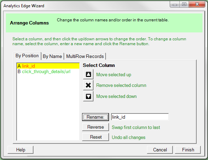Click the X remove column icon
The image size is (208, 160).
[88, 85]
